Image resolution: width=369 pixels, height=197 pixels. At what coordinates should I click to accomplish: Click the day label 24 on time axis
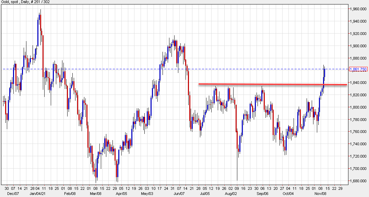pyautogui.click(x=166, y=188)
